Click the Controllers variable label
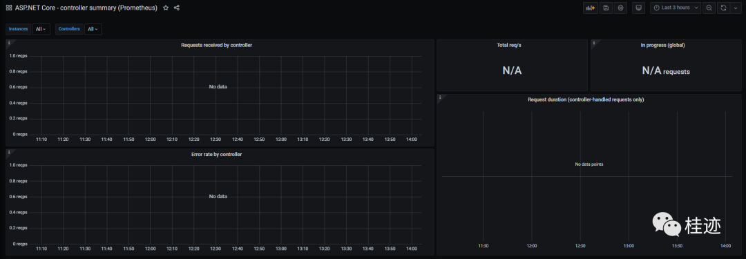 pyautogui.click(x=70, y=29)
